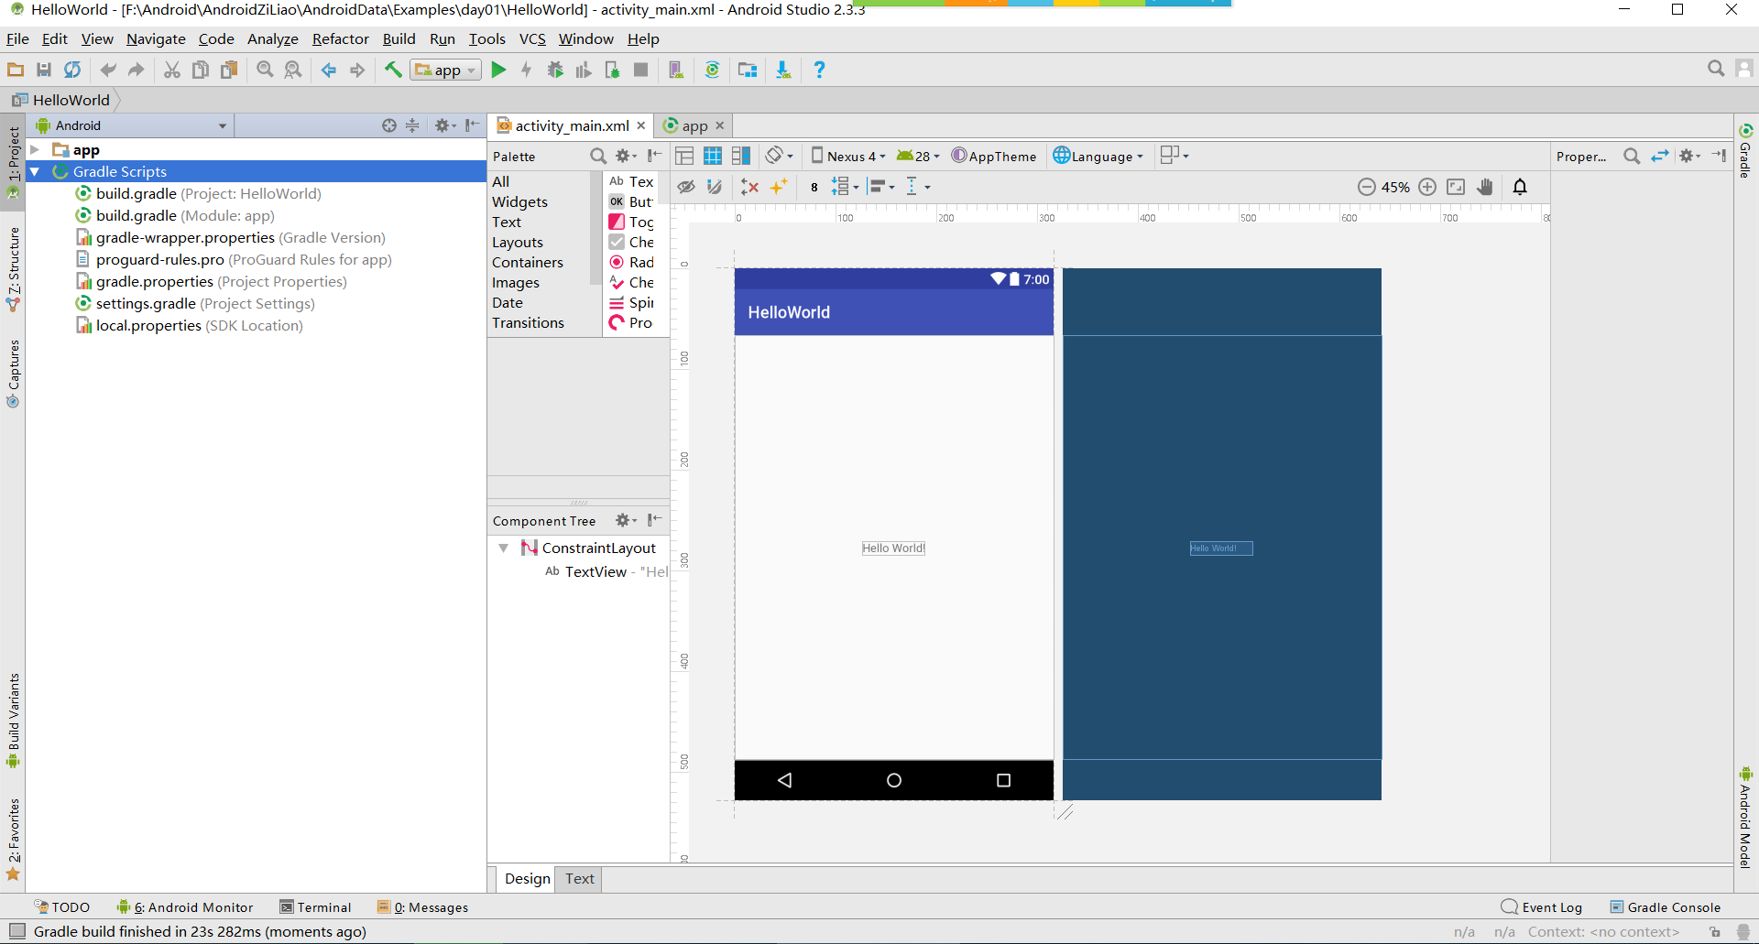Open the Nexus 4 device dropdown
The image size is (1759, 944).
pyautogui.click(x=848, y=156)
